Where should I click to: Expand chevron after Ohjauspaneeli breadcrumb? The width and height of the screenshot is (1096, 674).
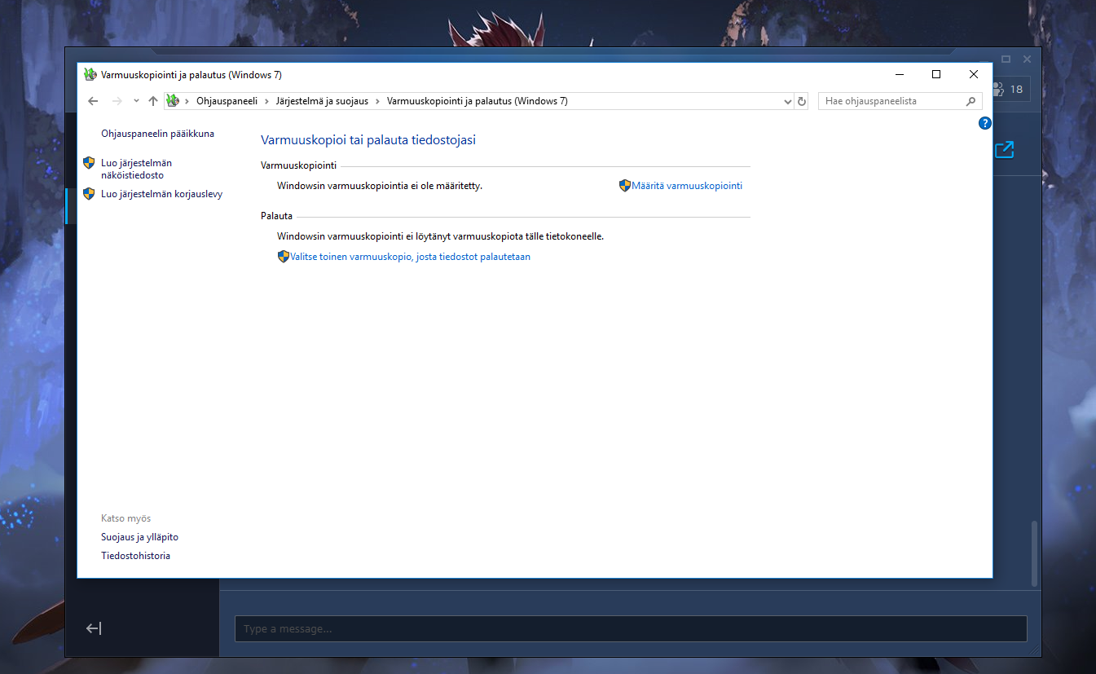266,101
